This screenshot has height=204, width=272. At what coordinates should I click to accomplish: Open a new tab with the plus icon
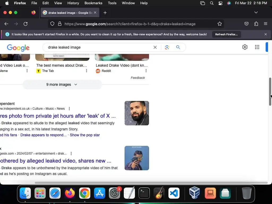pos(105,13)
